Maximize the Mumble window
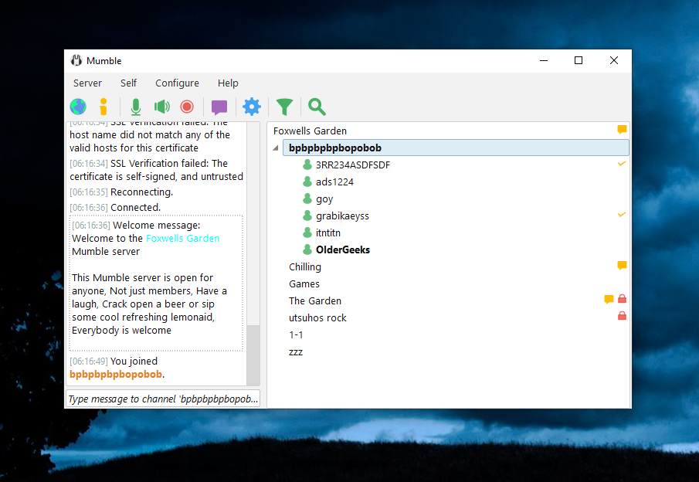 pyautogui.click(x=579, y=61)
